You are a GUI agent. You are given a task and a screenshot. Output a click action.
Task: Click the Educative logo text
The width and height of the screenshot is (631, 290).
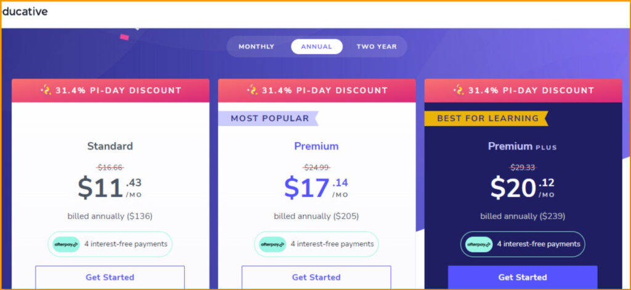click(x=25, y=12)
